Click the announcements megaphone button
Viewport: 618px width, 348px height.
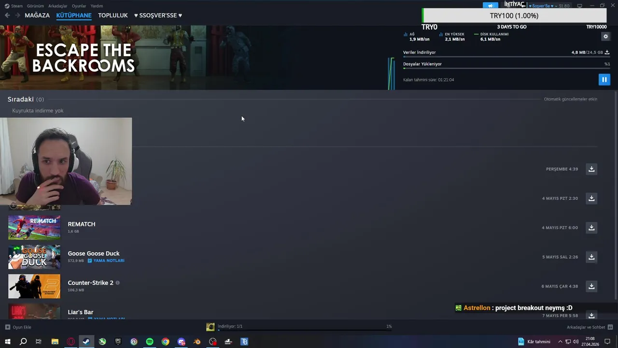click(x=490, y=6)
